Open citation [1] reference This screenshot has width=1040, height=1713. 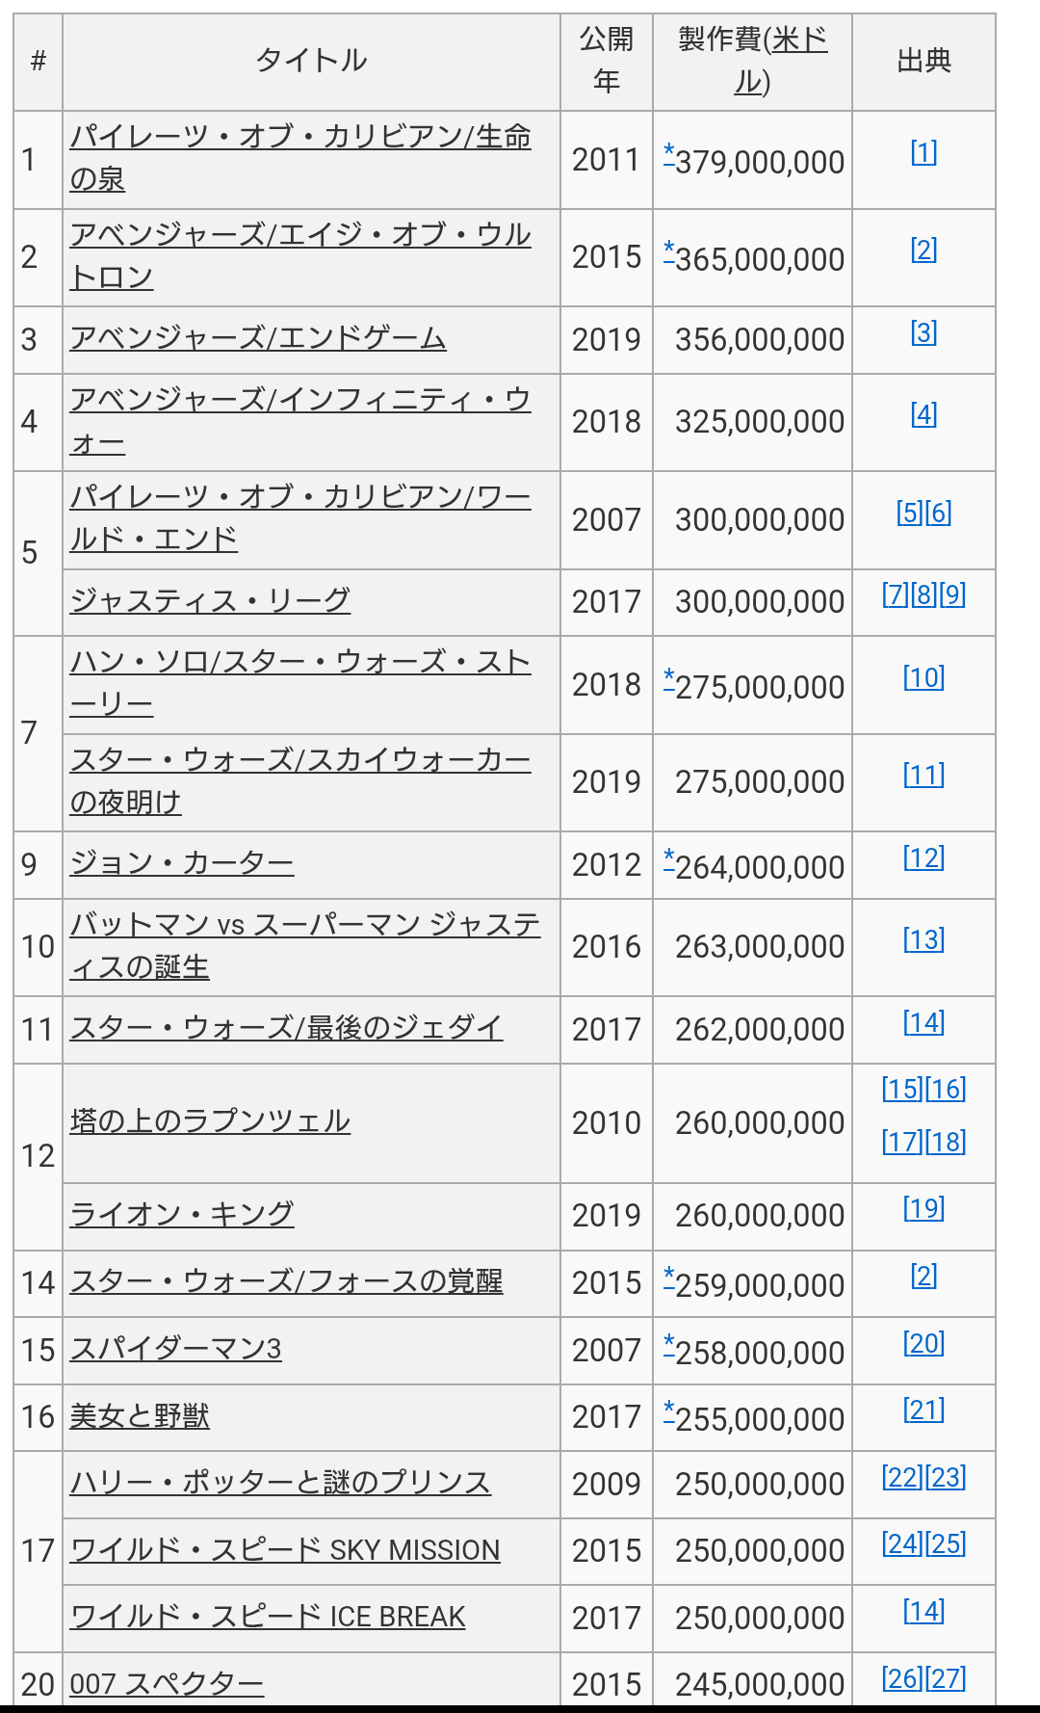(x=923, y=152)
